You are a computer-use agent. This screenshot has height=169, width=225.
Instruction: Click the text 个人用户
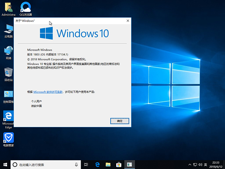(36, 101)
